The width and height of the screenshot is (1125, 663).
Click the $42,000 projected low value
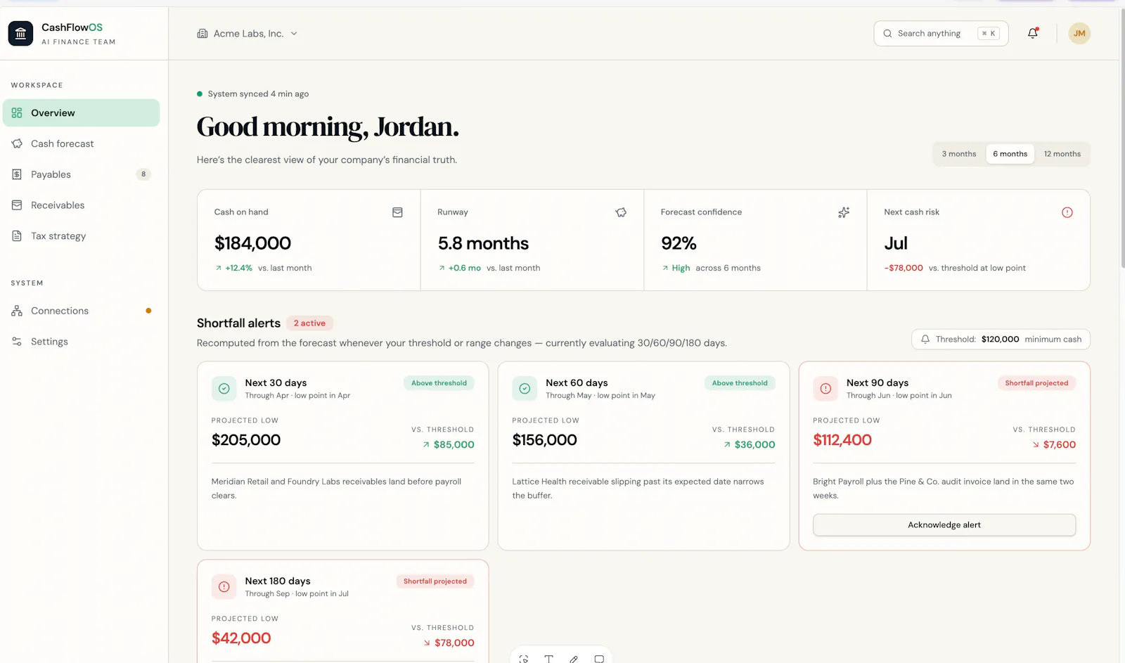pos(241,638)
